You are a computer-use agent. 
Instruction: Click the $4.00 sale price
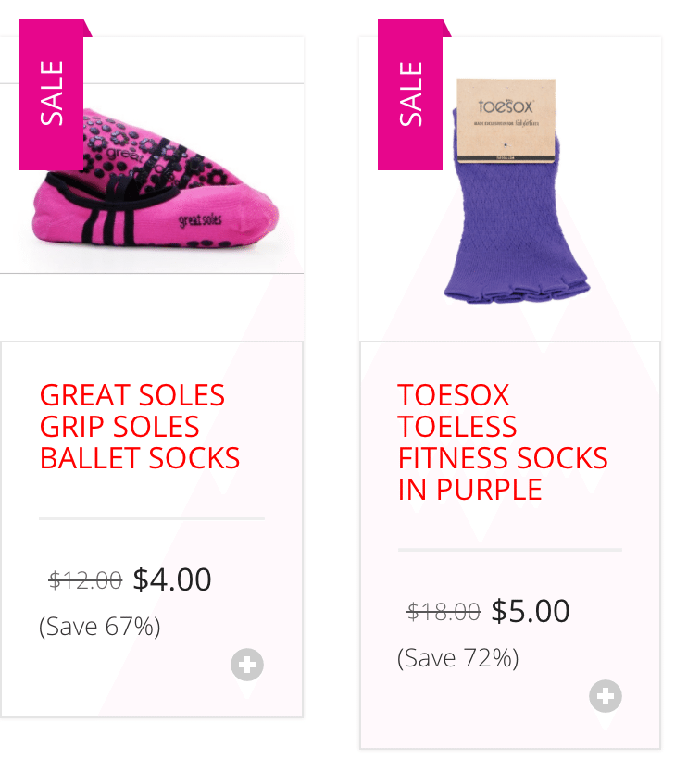[172, 579]
